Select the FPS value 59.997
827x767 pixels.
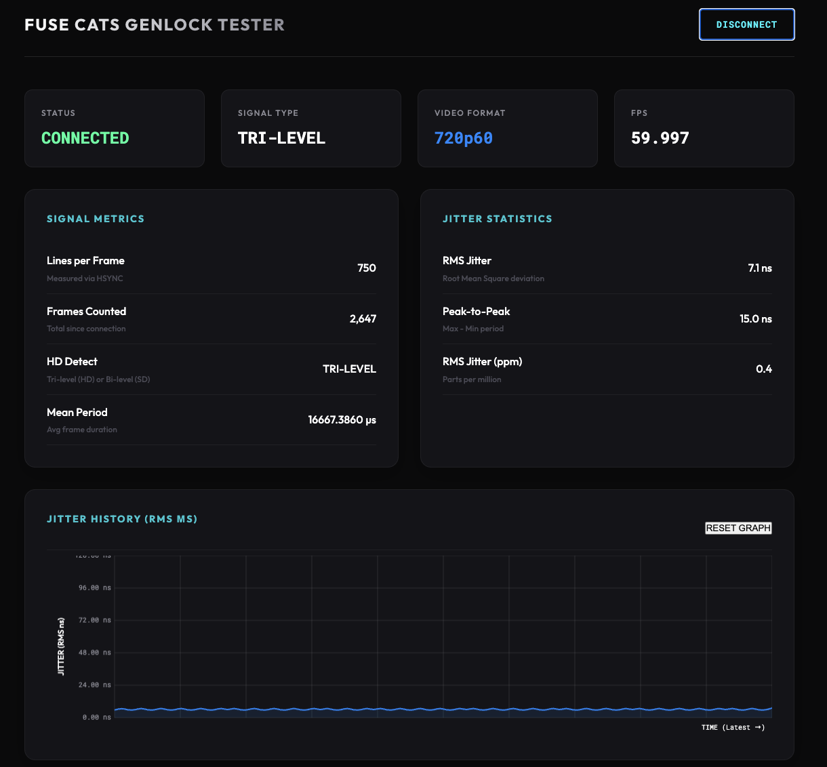coord(660,138)
